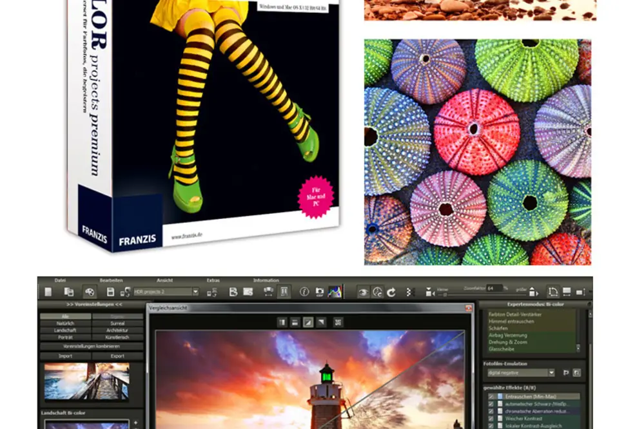Click 'Voreinstellungen kombinieren' button
This screenshot has height=429, width=637.
coord(92,346)
